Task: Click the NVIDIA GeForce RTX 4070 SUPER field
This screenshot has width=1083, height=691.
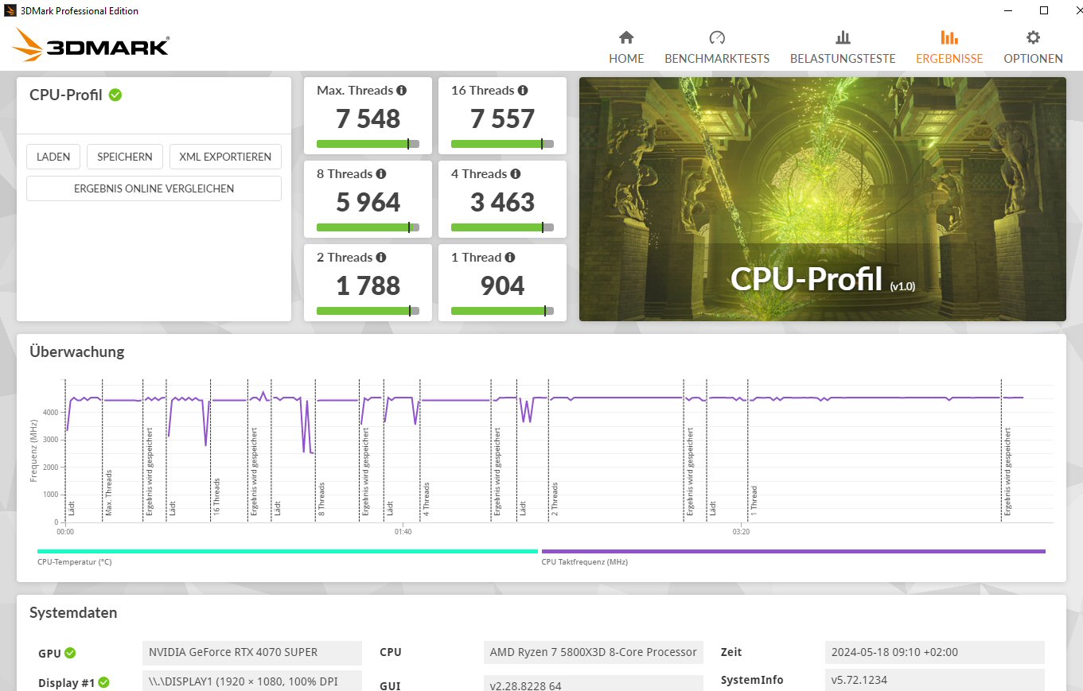Action: 252,653
